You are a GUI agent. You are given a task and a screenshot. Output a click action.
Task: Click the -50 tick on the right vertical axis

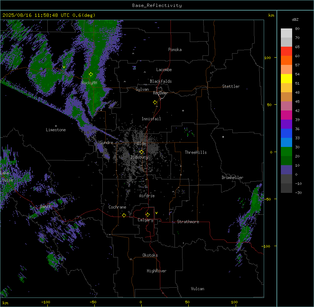point(267,199)
